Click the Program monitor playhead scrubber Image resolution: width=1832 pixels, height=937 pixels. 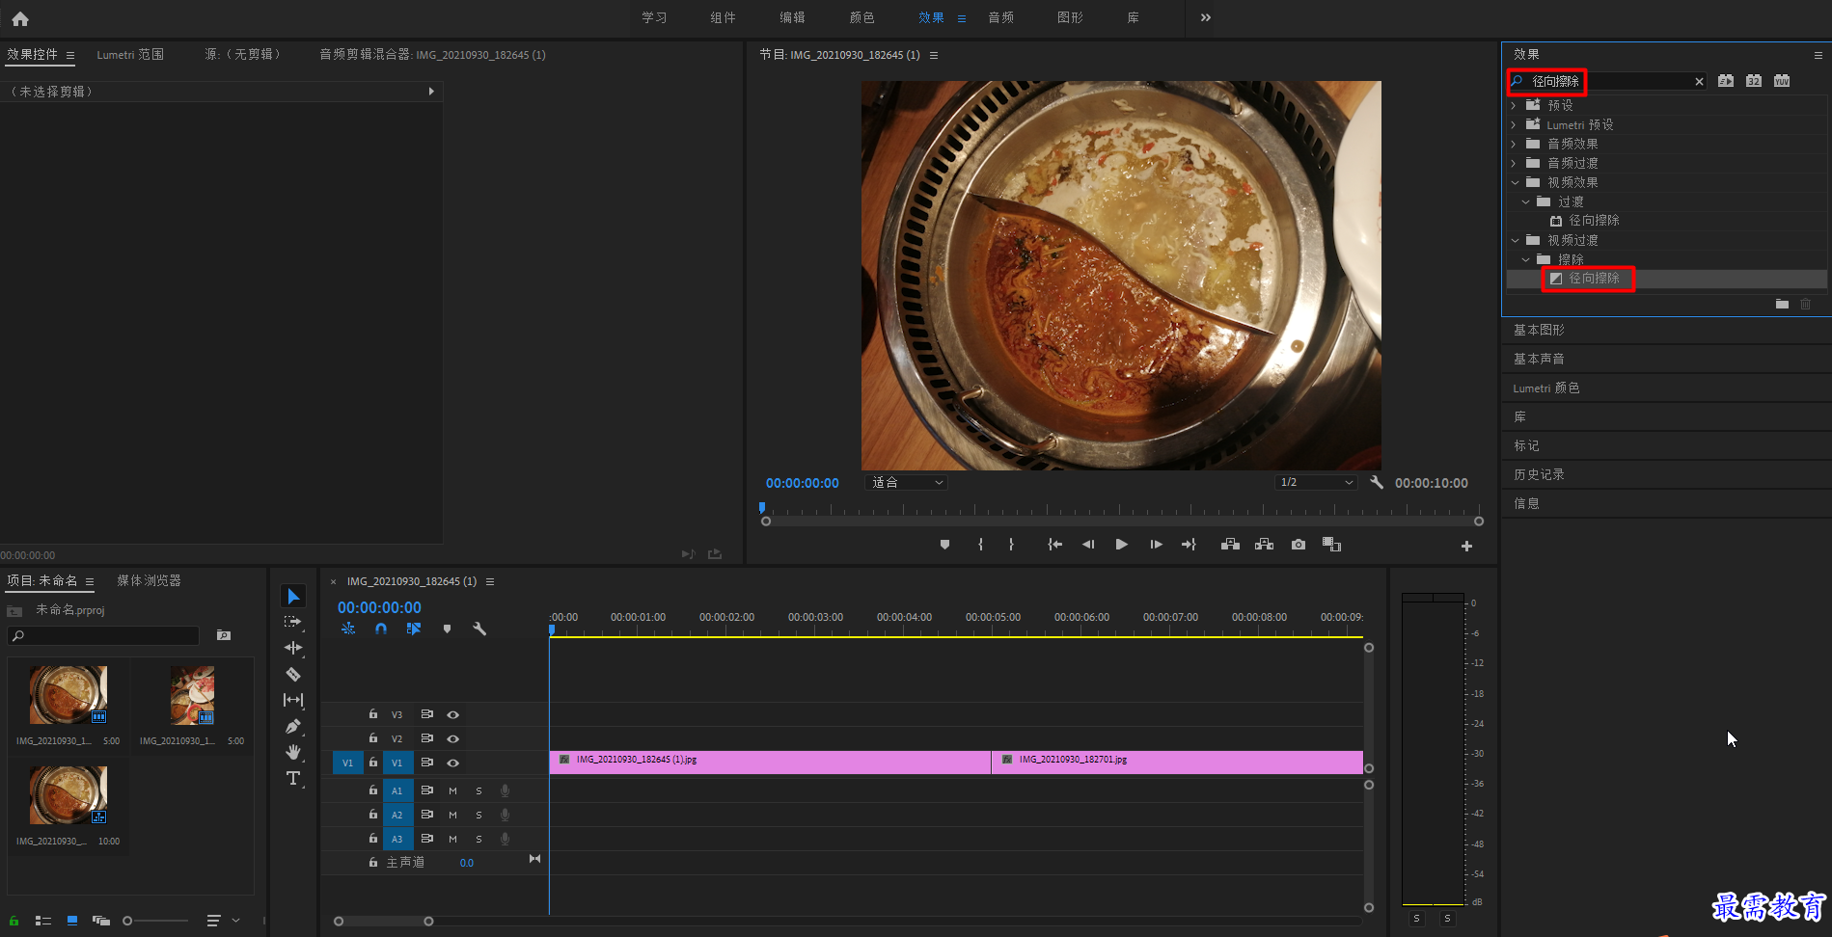(x=762, y=508)
